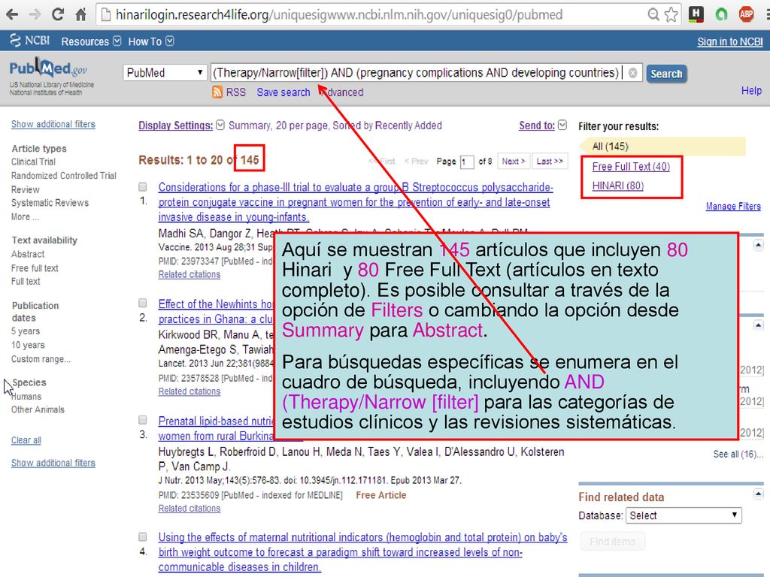Tick the checkbox for result 1
770x577 pixels.
(x=142, y=187)
